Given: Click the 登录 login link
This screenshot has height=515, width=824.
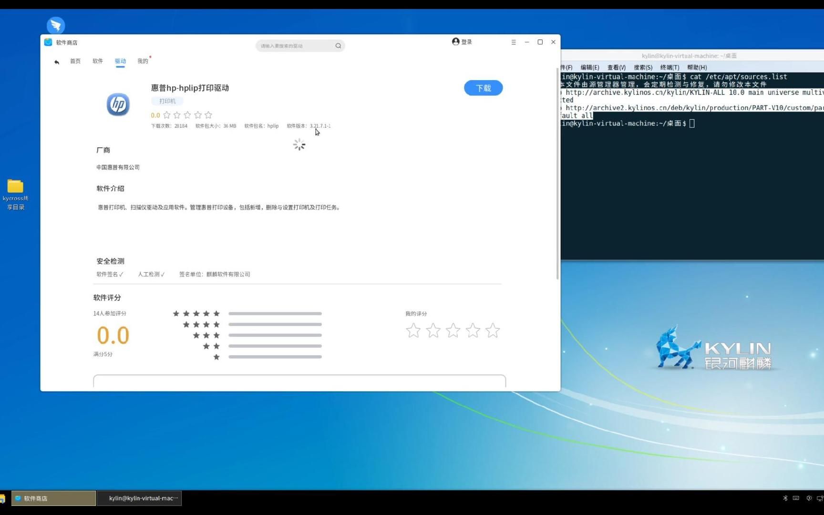Looking at the screenshot, I should tap(467, 42).
